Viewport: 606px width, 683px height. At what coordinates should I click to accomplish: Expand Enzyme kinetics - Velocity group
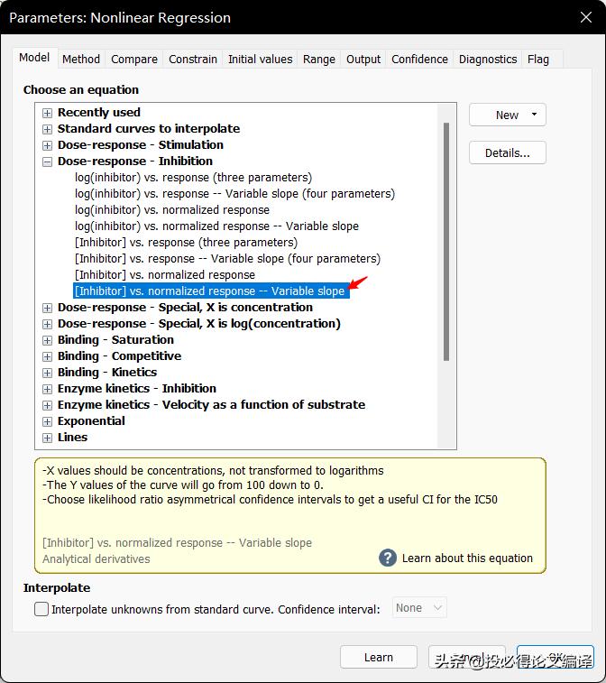(x=47, y=405)
